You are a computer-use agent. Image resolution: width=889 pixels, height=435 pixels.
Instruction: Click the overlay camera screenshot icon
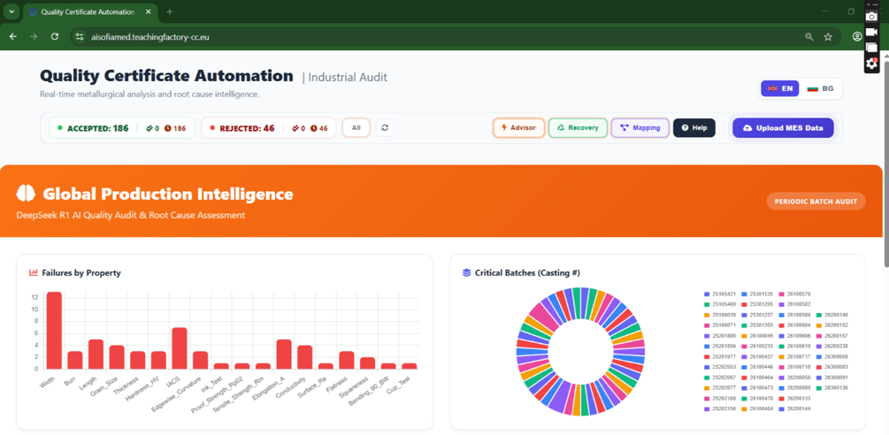pos(871,17)
